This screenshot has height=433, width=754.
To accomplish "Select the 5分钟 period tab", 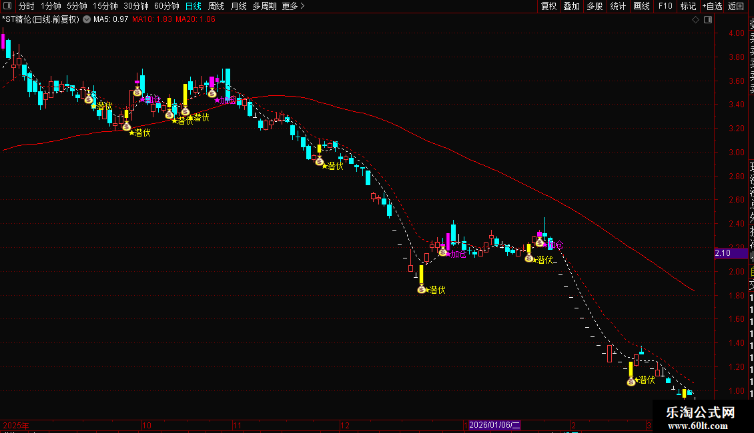I will point(77,6).
